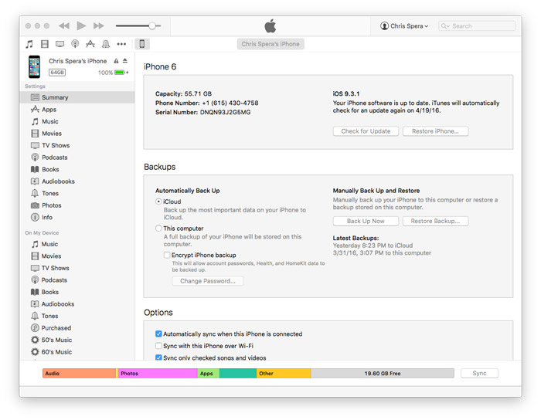
Task: Eject Chris Spera's iPhone
Action: pos(125,61)
